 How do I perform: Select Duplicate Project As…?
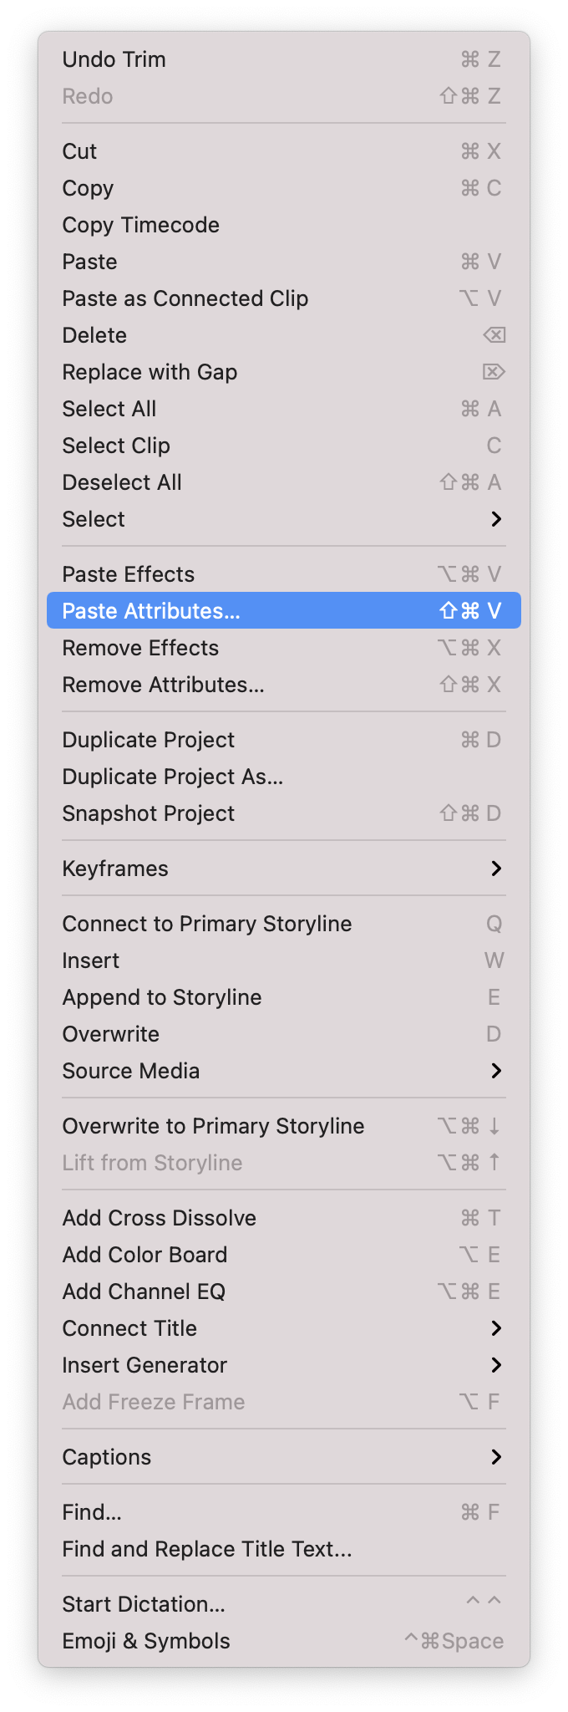(284, 777)
